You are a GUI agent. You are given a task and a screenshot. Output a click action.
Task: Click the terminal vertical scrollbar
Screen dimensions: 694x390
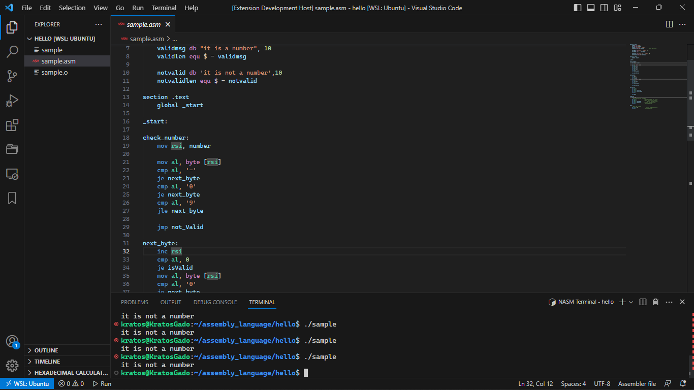[x=691, y=364]
